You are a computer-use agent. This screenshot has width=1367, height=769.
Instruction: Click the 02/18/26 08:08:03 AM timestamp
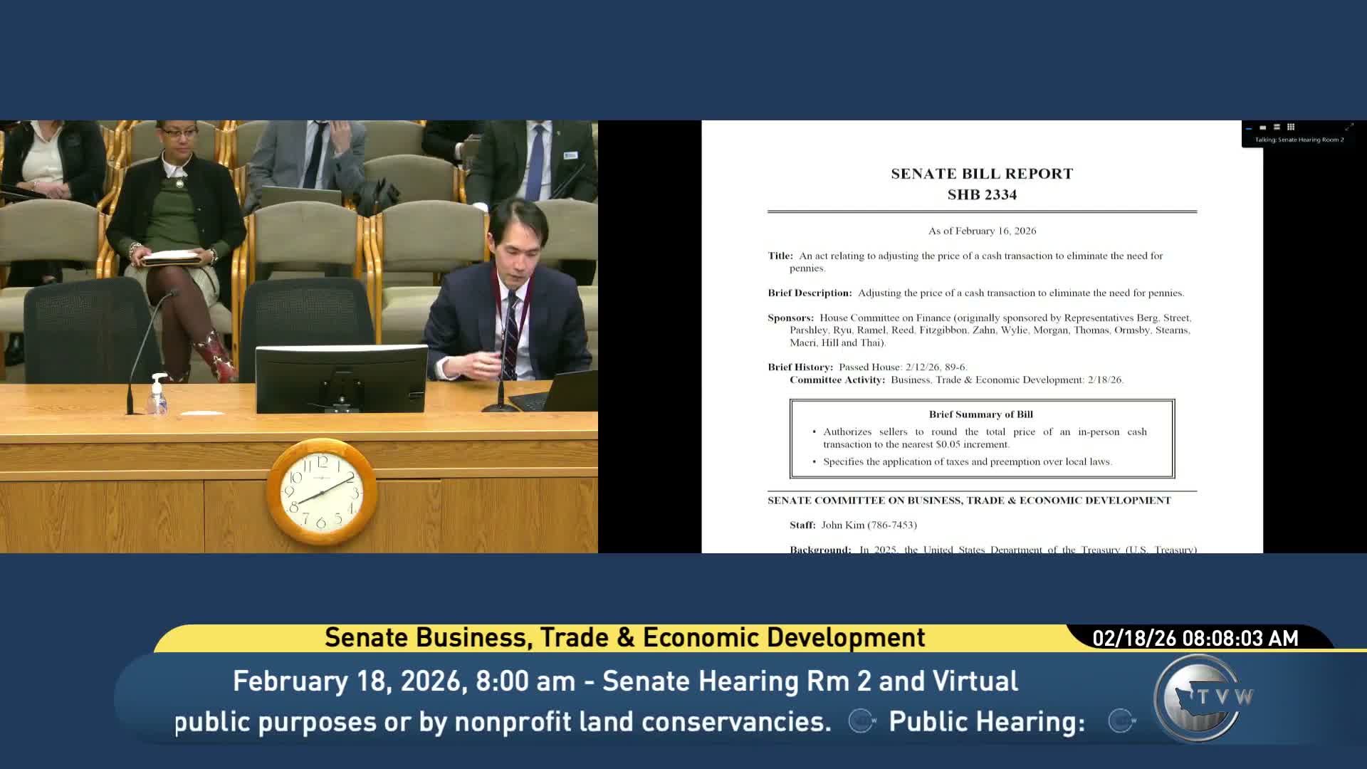click(1195, 638)
